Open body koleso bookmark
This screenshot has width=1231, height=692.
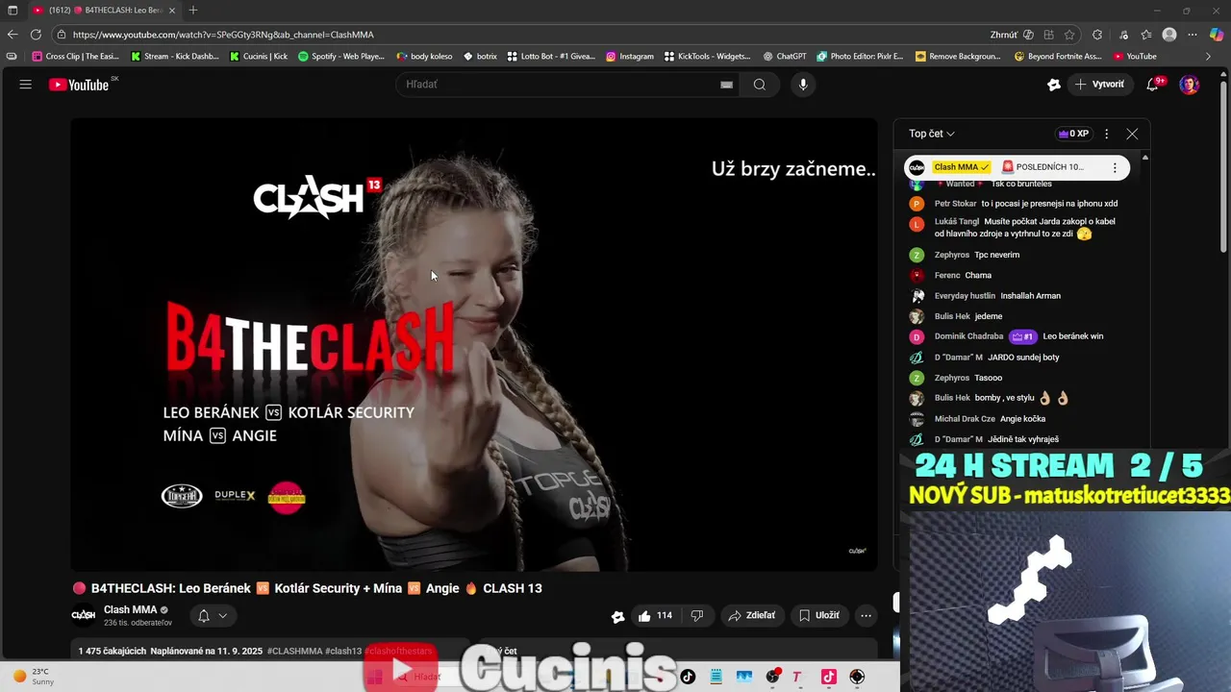point(424,57)
